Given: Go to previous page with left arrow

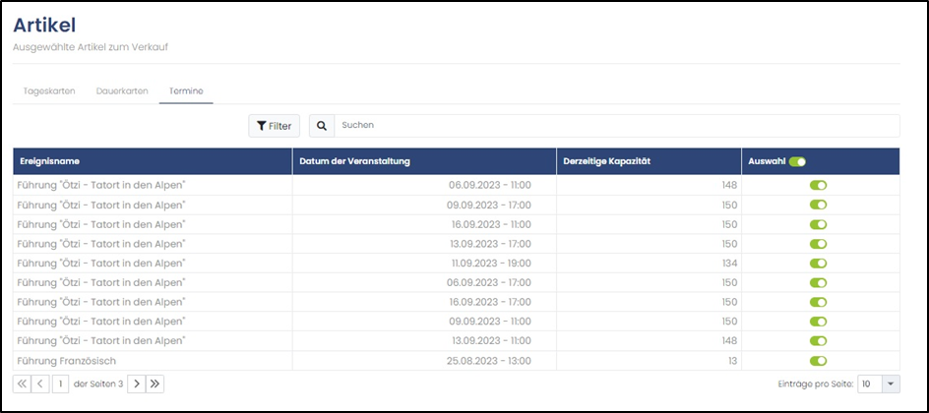Looking at the screenshot, I should click(39, 384).
